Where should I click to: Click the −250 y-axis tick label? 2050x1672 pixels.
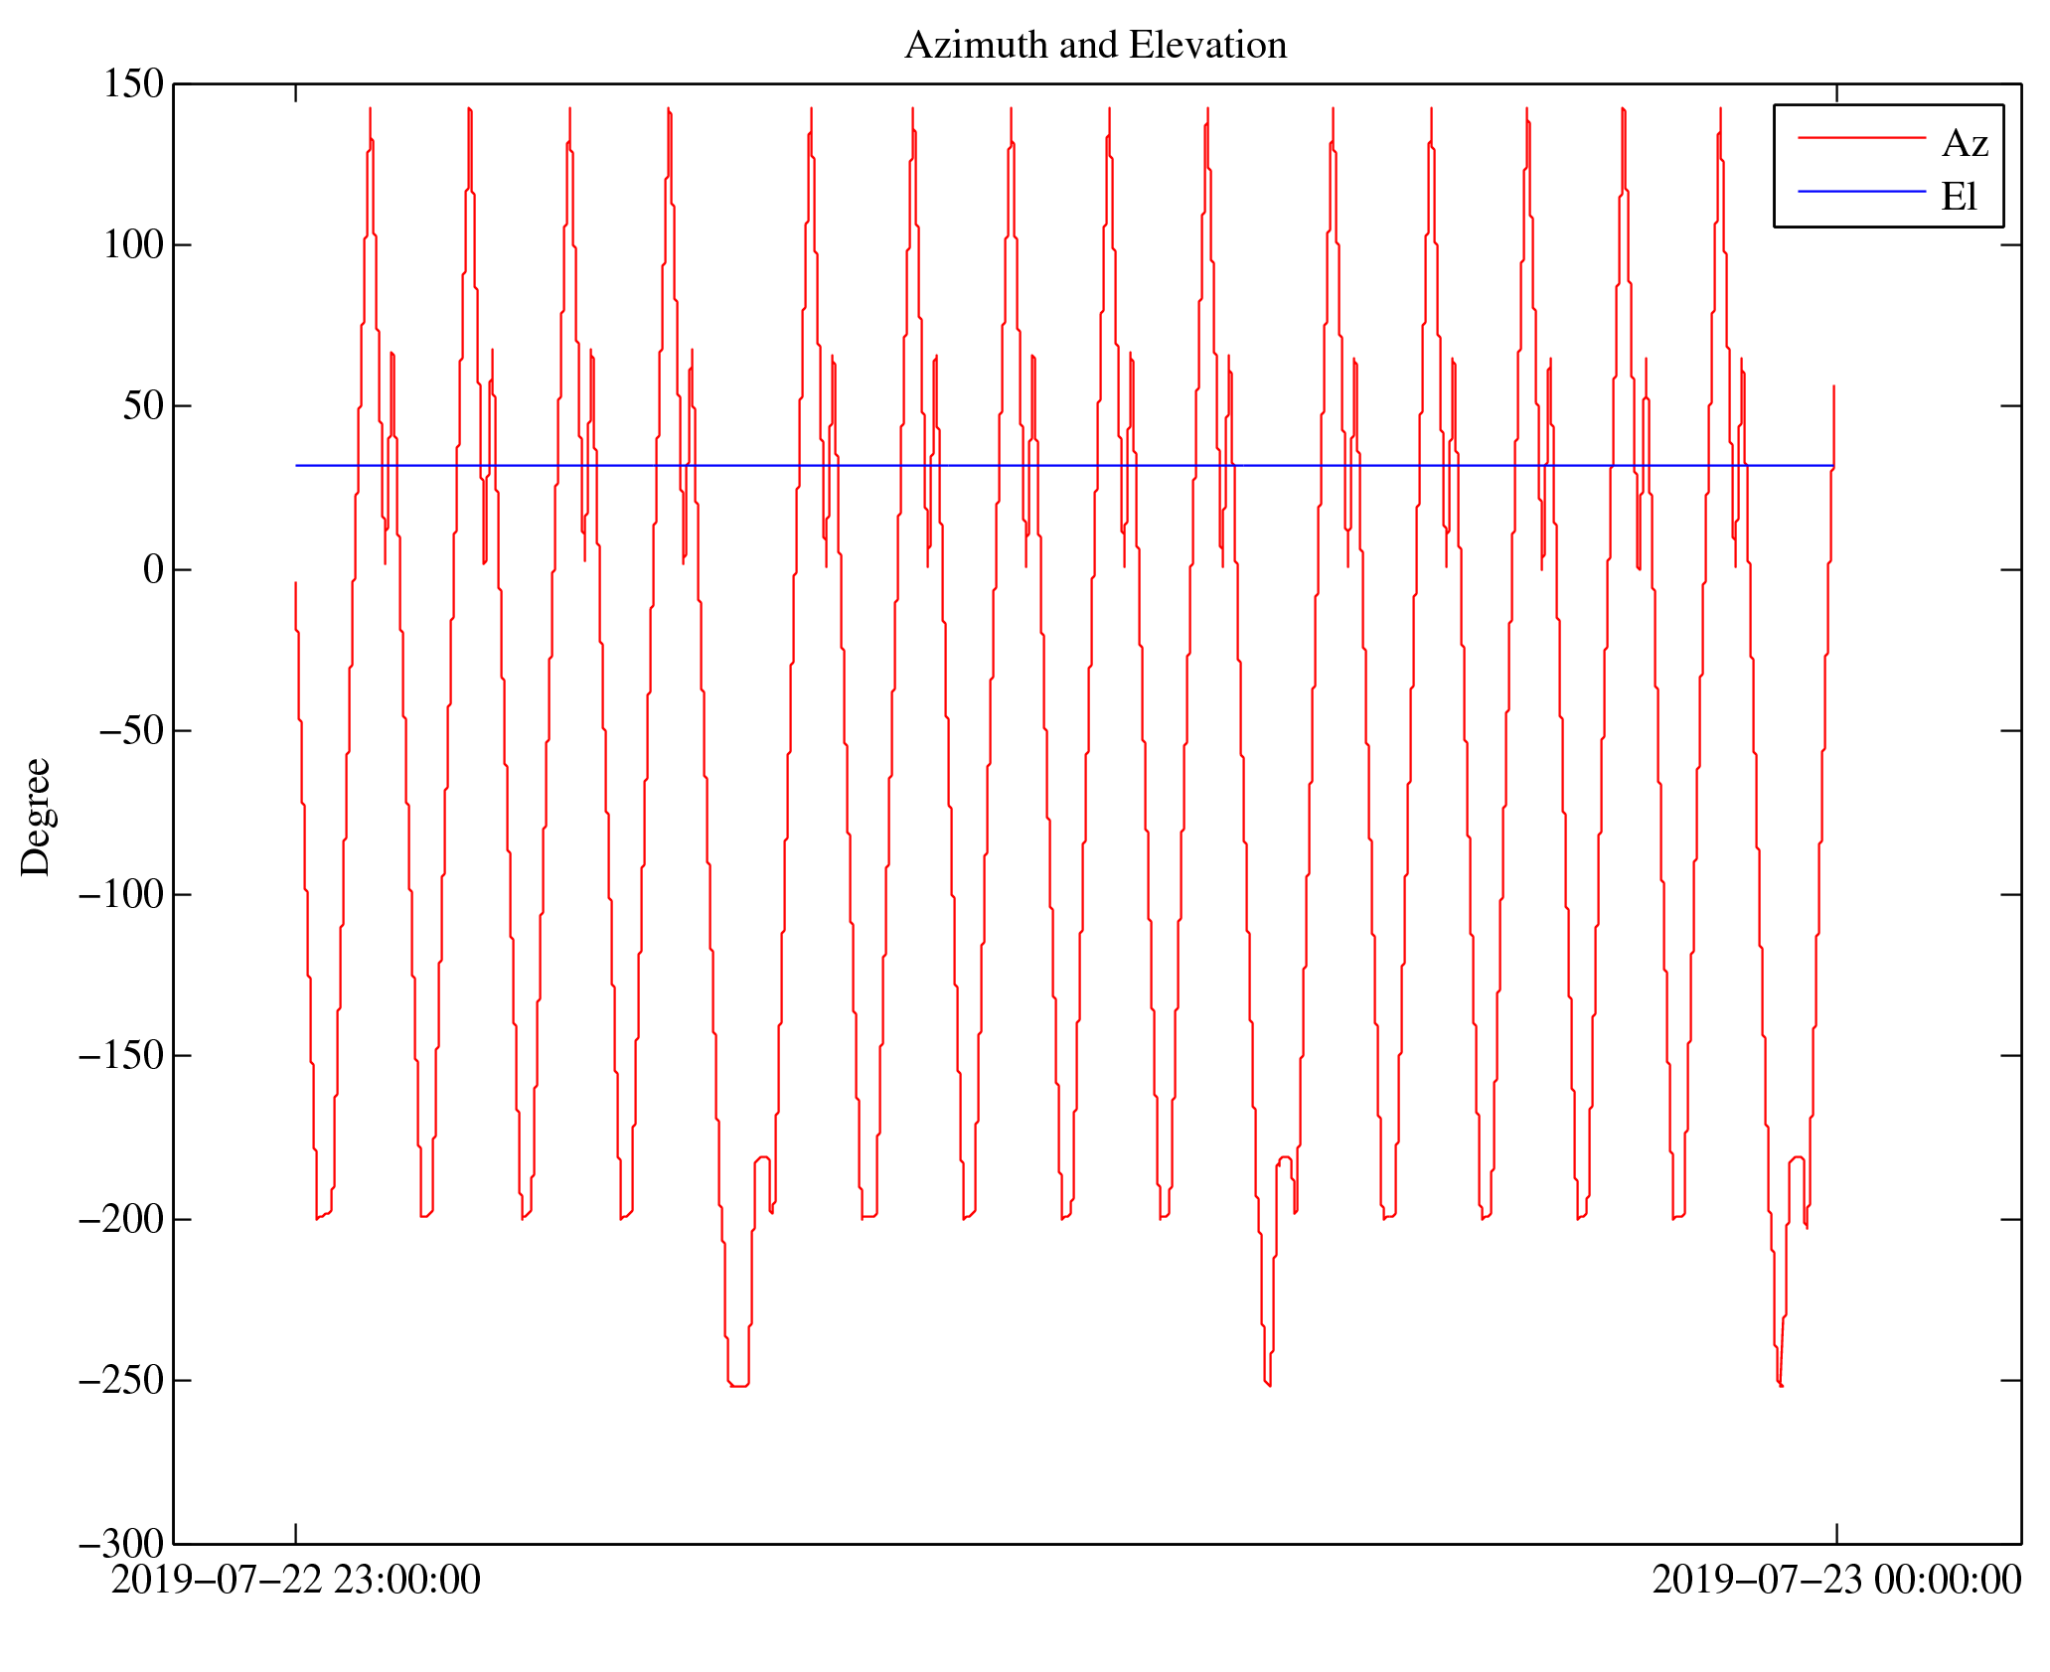(x=120, y=1380)
